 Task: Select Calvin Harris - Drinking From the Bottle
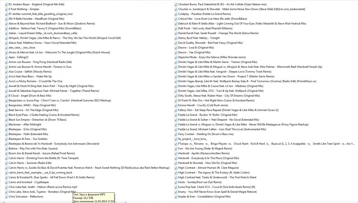44,158
